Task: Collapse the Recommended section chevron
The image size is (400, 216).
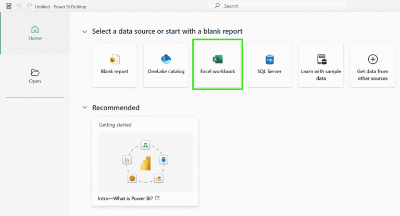Action: pyautogui.click(x=84, y=107)
